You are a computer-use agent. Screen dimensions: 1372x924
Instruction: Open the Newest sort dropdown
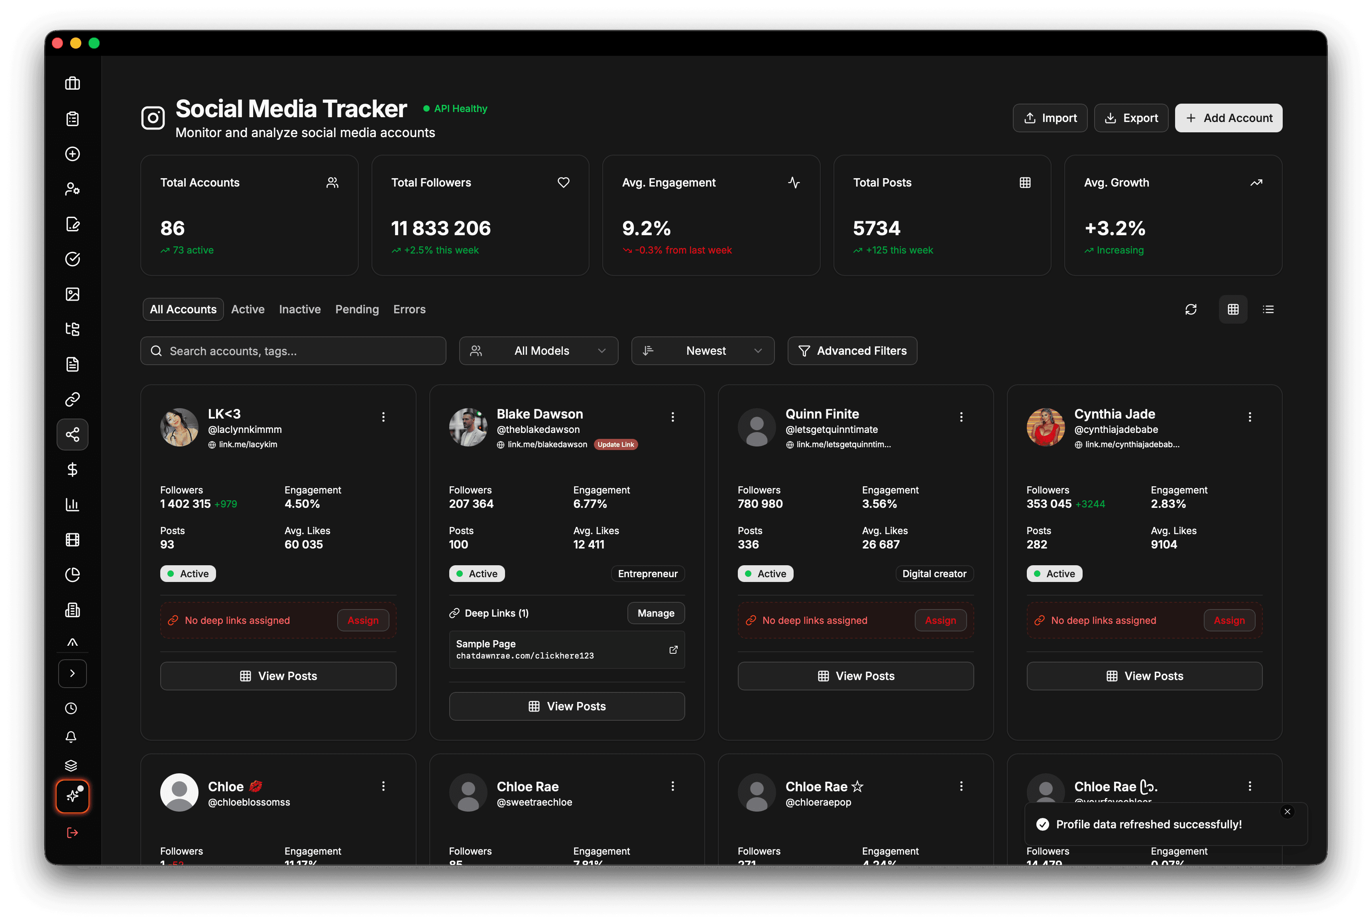(x=703, y=351)
